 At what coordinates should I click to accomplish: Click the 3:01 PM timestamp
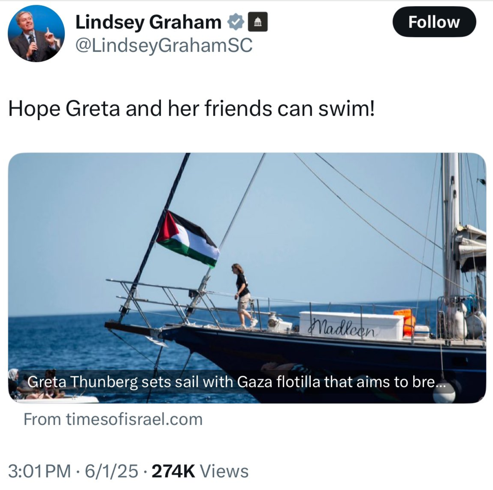[39, 471]
